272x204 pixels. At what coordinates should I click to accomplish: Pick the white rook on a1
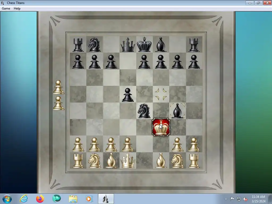pyautogui.click(x=78, y=161)
